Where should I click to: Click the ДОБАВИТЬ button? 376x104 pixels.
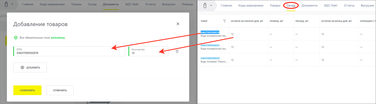click(30, 67)
